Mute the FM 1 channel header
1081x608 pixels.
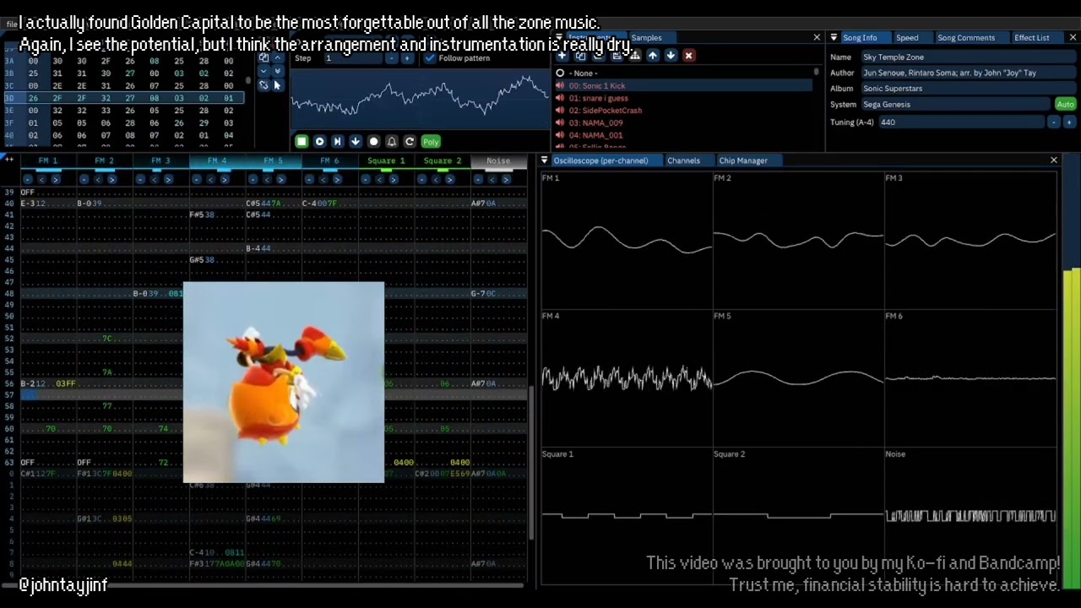[48, 160]
